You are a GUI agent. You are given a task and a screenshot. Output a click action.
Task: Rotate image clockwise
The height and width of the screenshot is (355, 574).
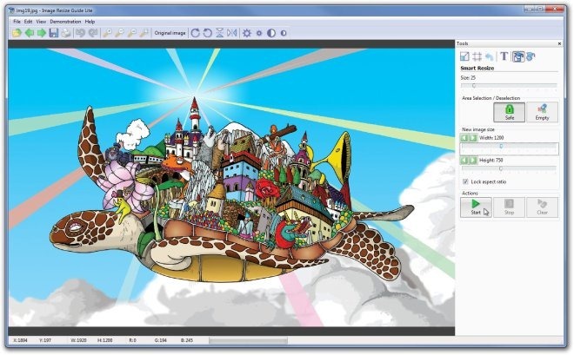[x=195, y=33]
